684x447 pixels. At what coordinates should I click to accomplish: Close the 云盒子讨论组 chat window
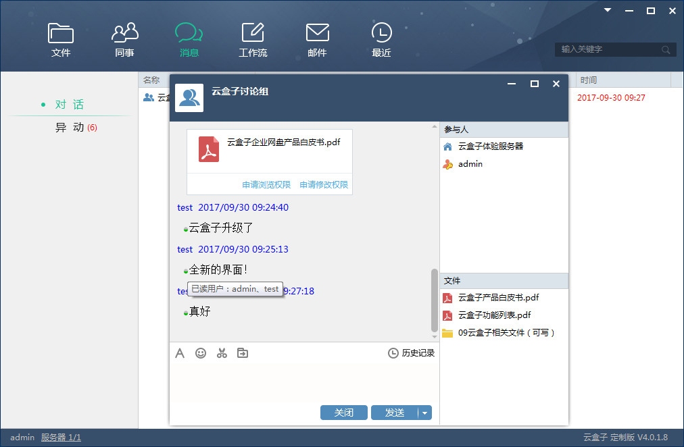click(x=556, y=84)
